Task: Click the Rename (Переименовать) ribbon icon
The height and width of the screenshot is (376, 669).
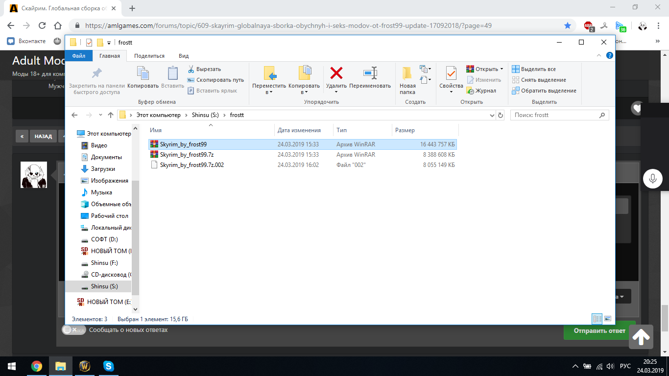Action: [370, 74]
